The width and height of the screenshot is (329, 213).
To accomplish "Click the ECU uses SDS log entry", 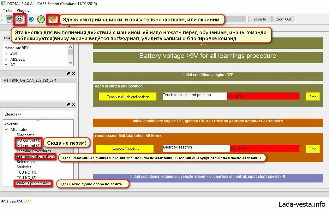I will pos(16,202).
